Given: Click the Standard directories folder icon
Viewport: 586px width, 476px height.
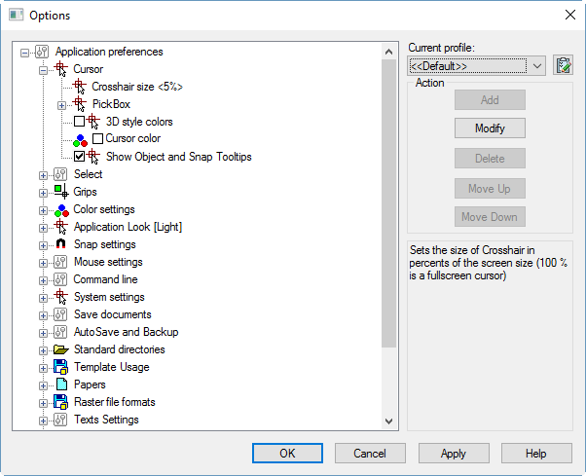Looking at the screenshot, I should click(61, 349).
